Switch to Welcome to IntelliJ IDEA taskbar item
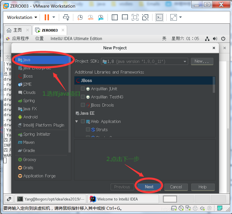This screenshot has width=232, height=214. point(123,199)
